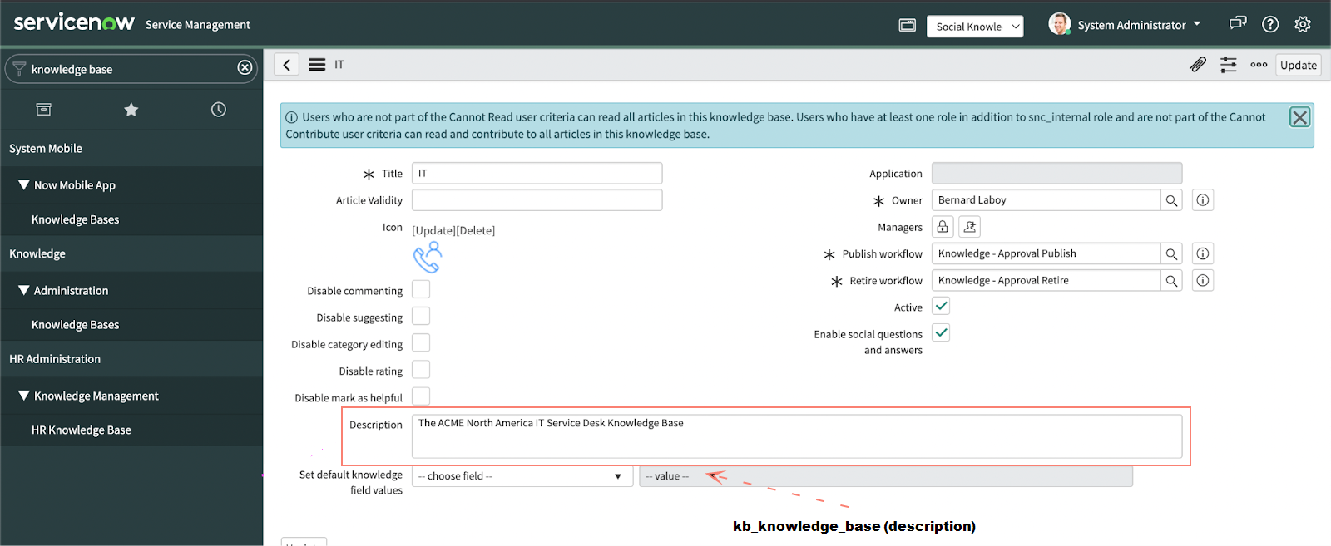Viewport: 1331px width, 546px height.
Task: Click the favorites star in navigator
Action: pyautogui.click(x=131, y=110)
